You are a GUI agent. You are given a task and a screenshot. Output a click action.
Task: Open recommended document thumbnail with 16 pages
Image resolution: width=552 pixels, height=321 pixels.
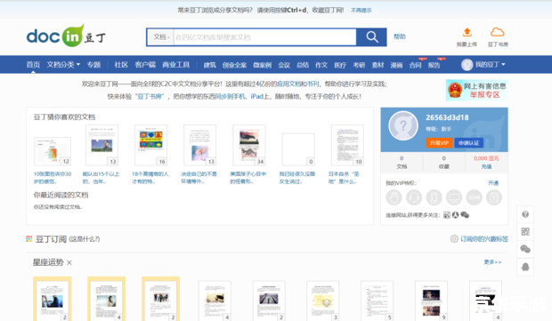(x=150, y=145)
